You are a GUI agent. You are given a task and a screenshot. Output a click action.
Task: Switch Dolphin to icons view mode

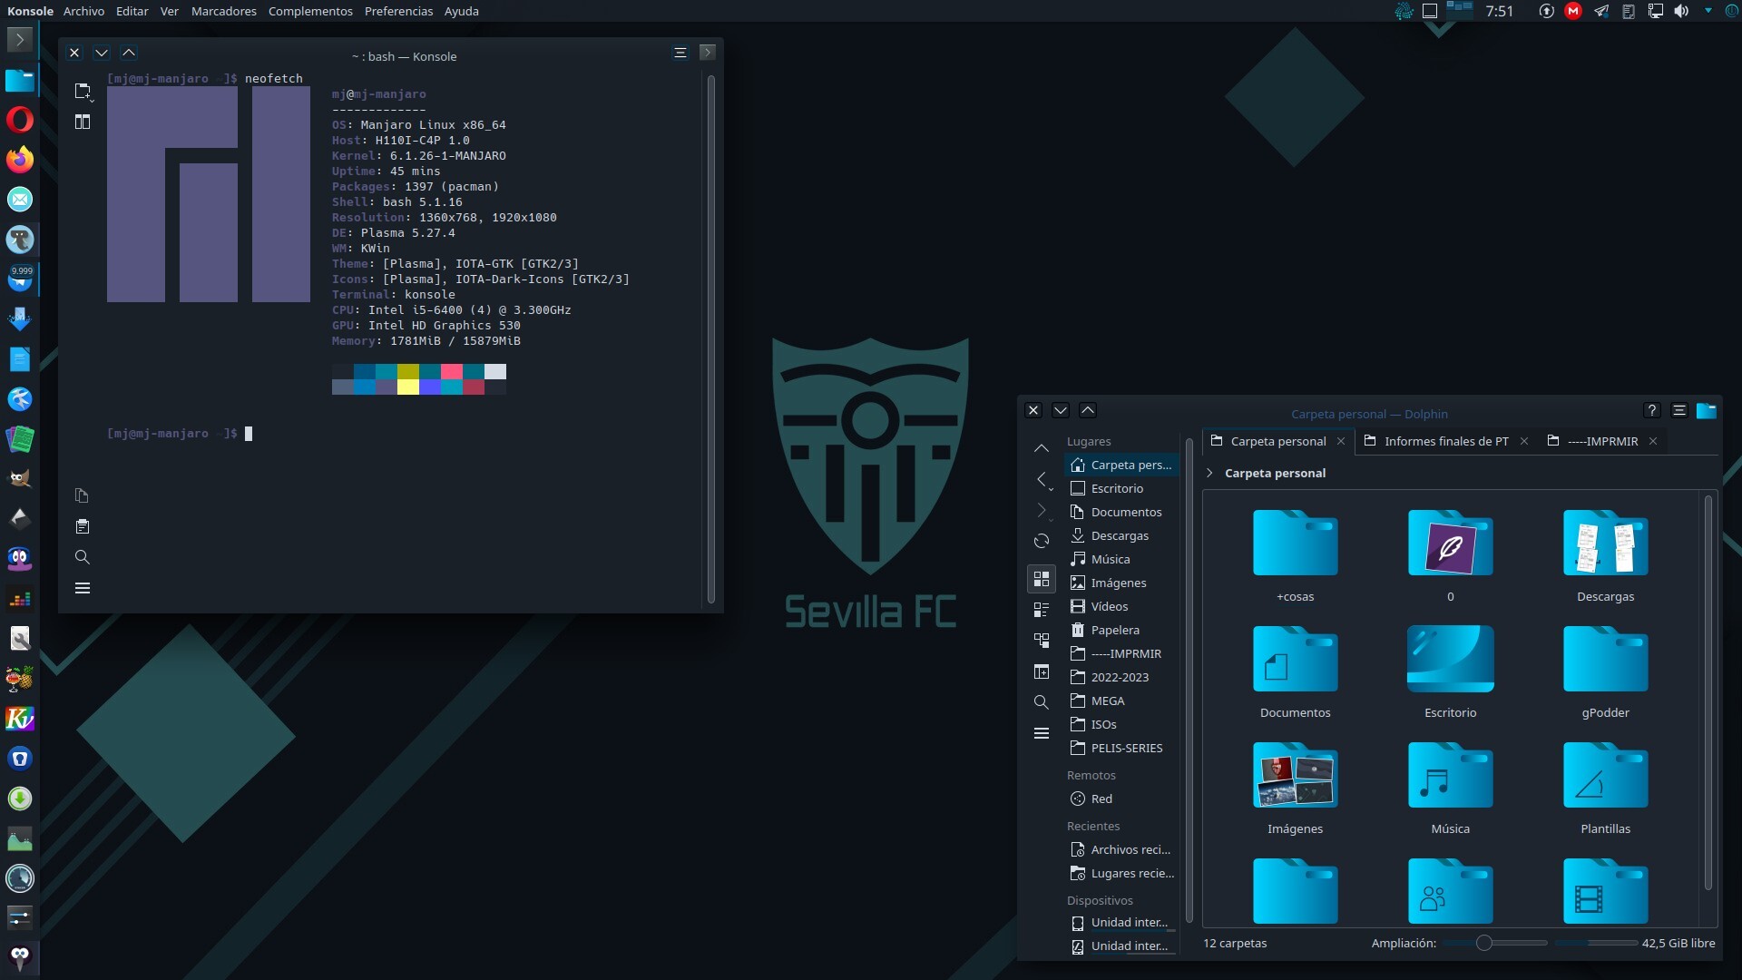1042,578
